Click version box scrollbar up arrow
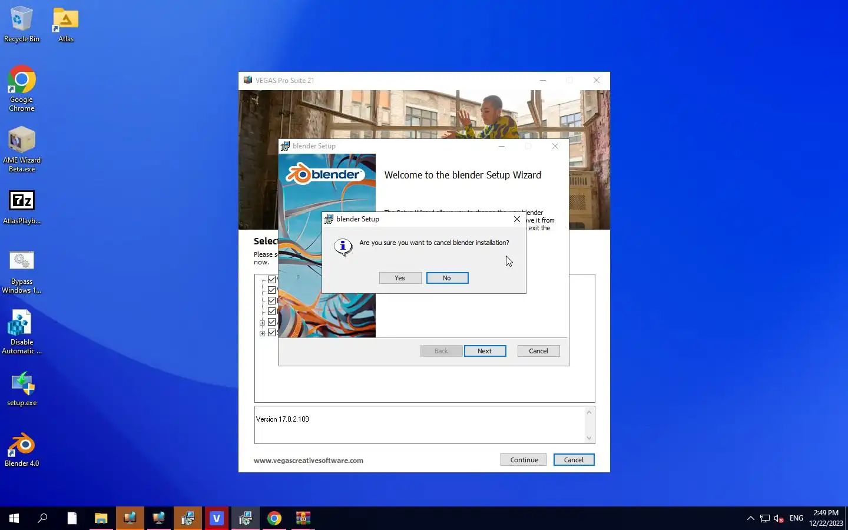This screenshot has width=848, height=530. pyautogui.click(x=589, y=412)
